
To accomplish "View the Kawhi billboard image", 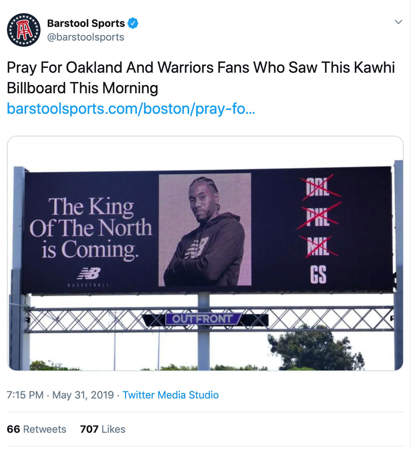I will click(x=205, y=253).
